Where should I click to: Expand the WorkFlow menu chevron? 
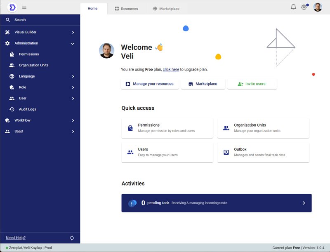click(73, 120)
